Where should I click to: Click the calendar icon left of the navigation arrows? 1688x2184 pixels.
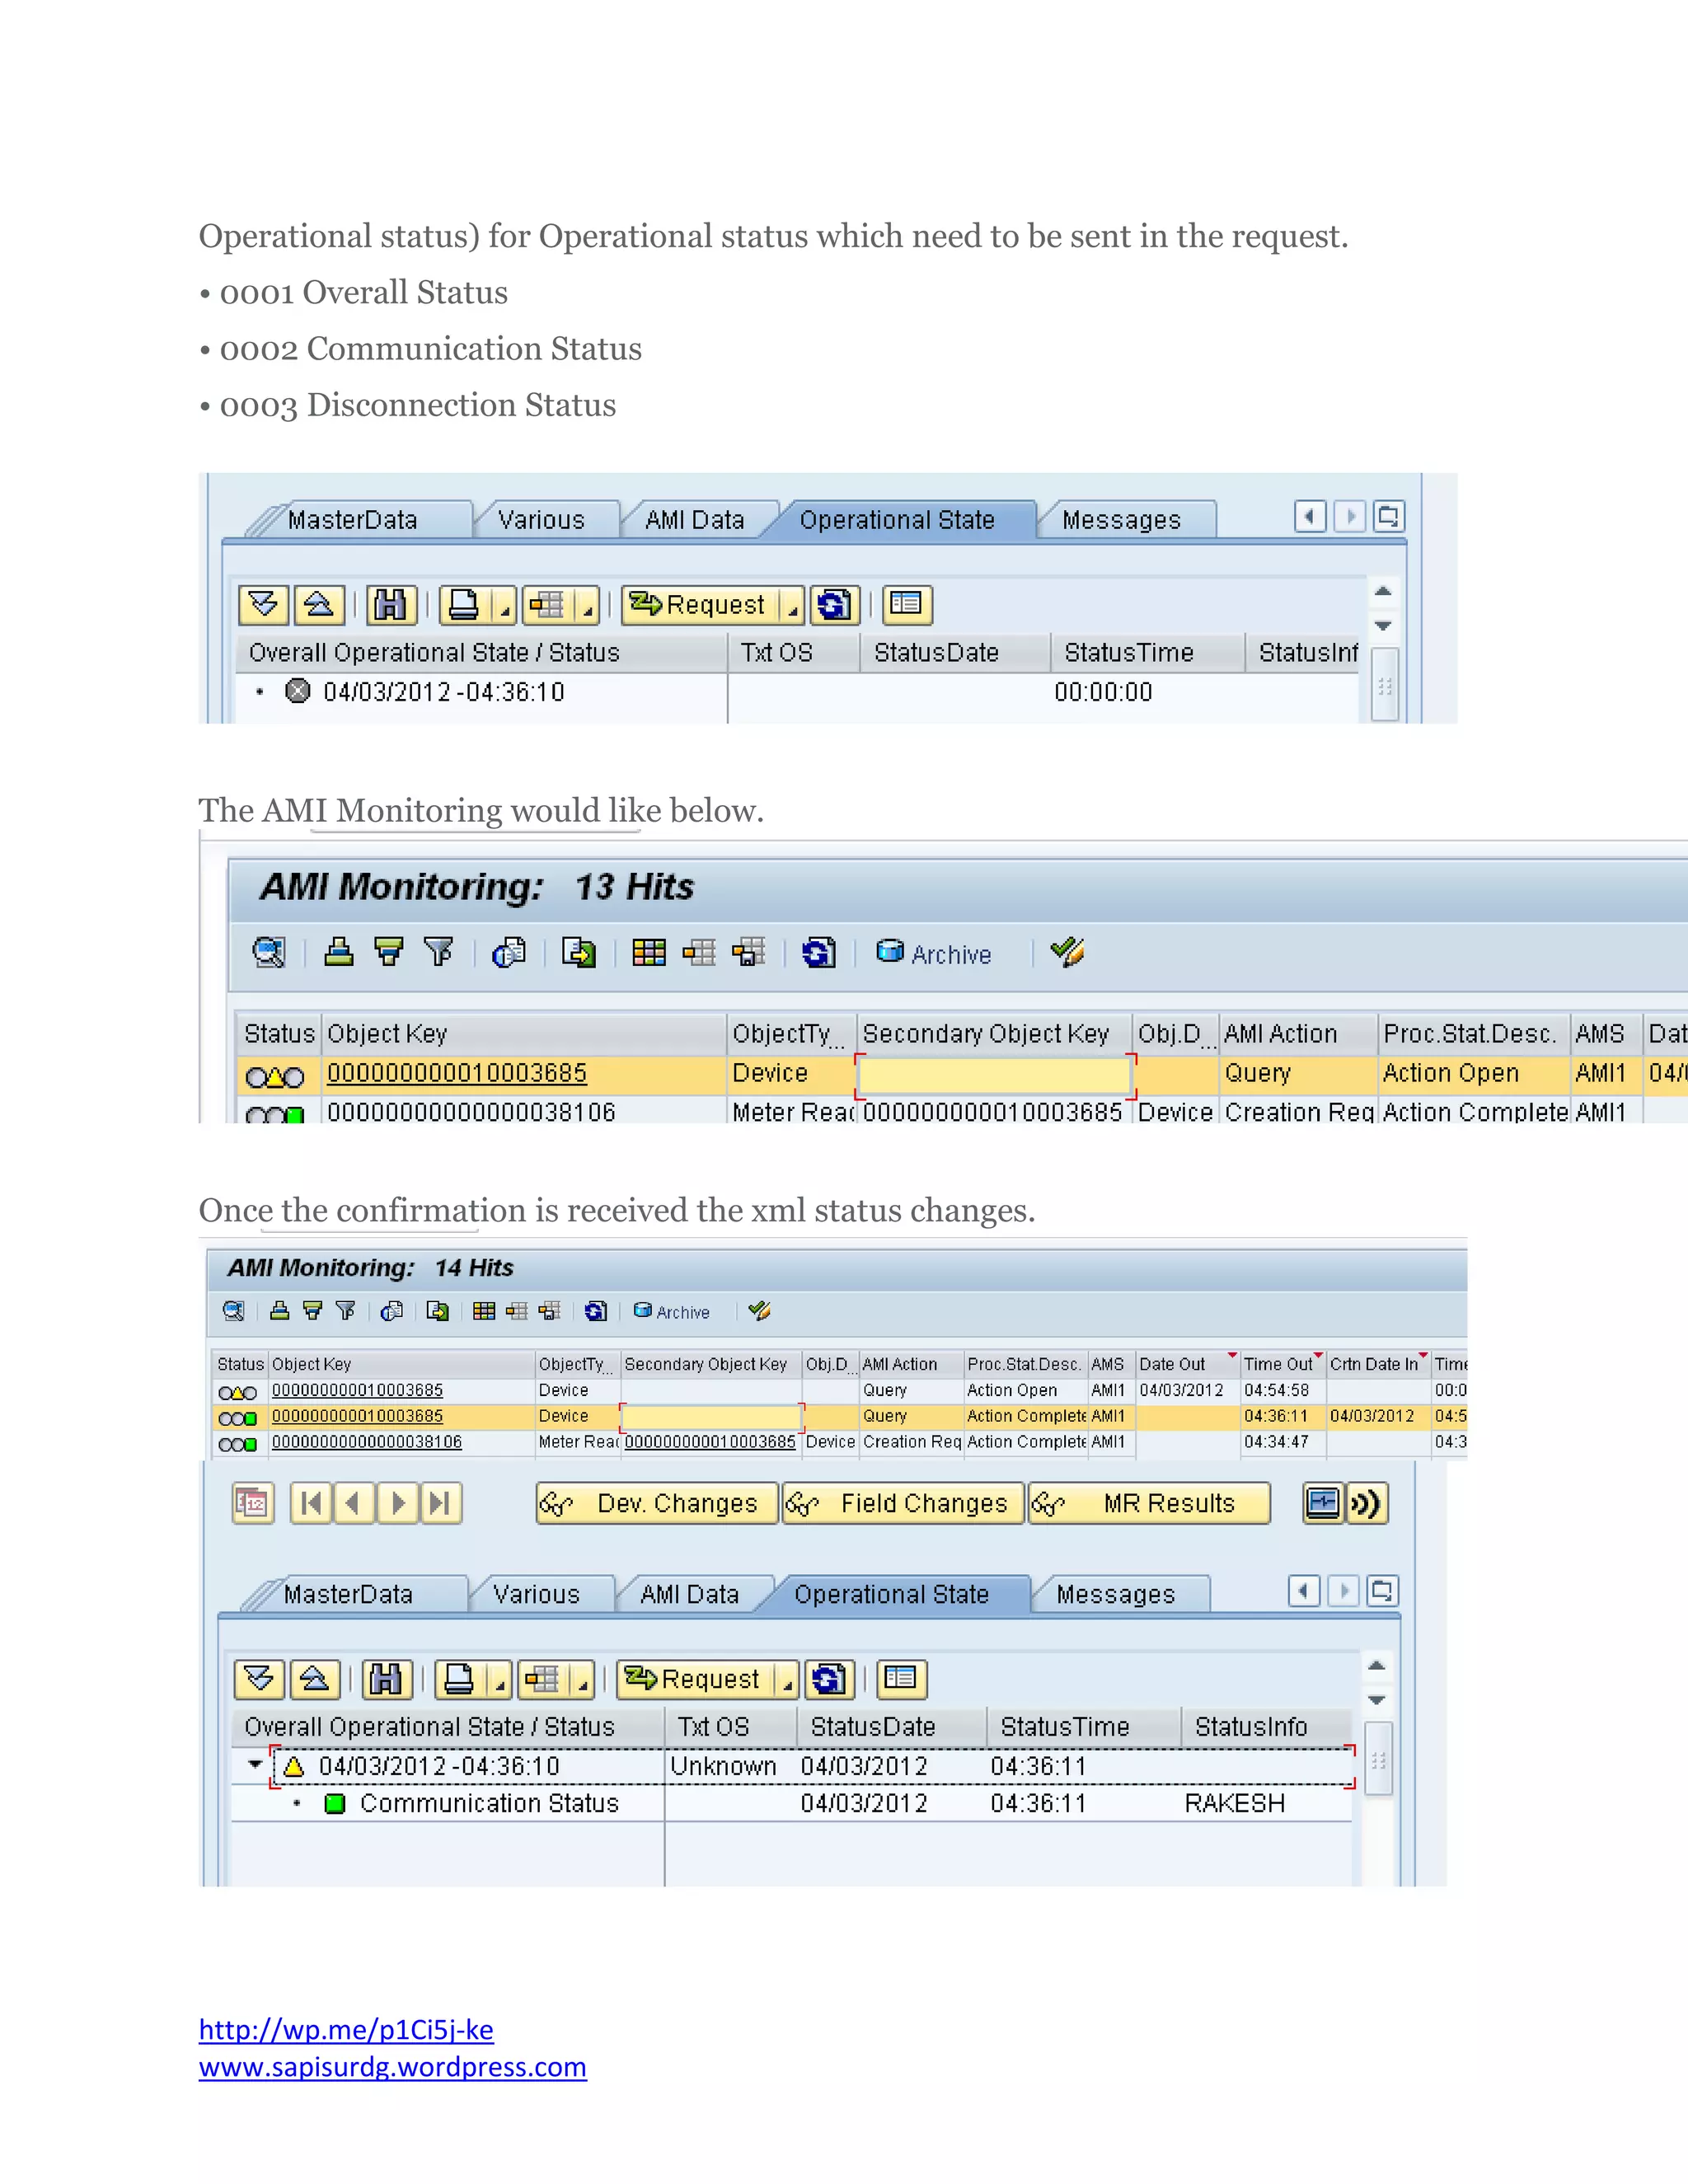click(x=252, y=1503)
